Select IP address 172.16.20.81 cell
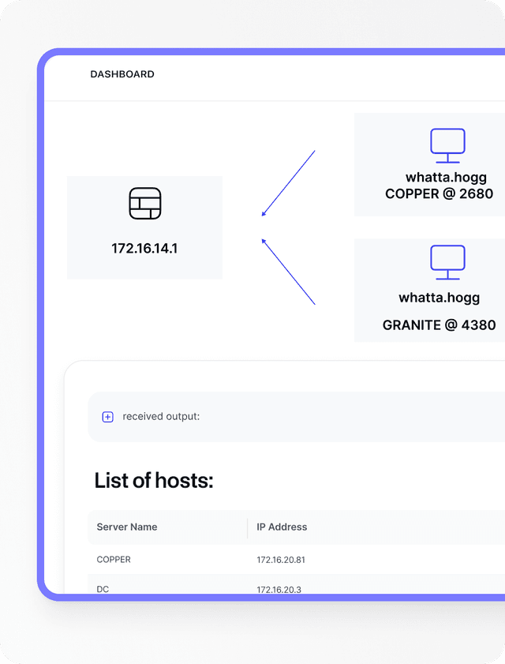Screen dimensions: 505x664 (281, 560)
